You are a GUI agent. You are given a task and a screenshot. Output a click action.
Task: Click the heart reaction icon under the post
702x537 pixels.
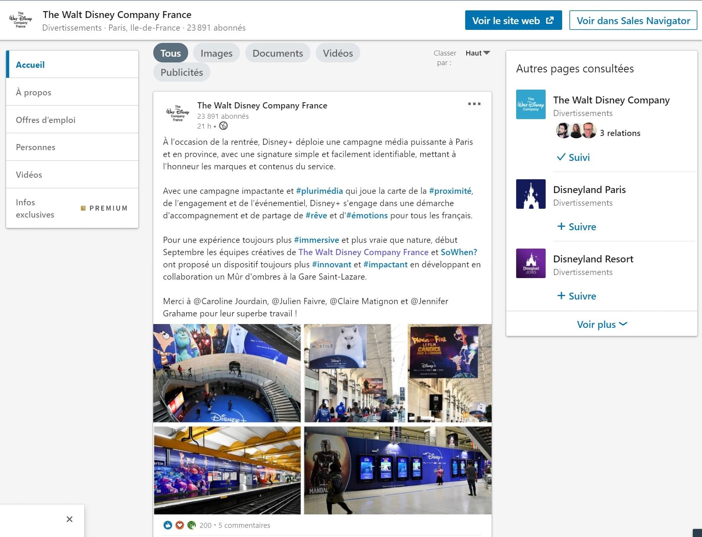point(179,525)
